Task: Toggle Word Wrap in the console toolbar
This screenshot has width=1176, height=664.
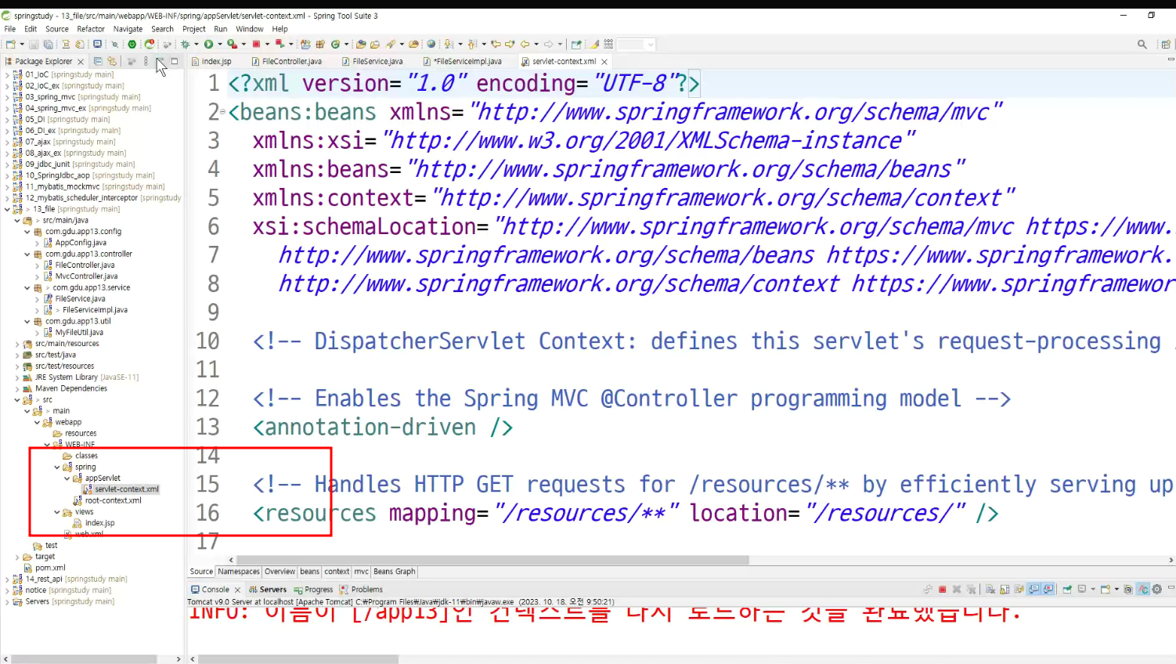Action: coord(1019,590)
